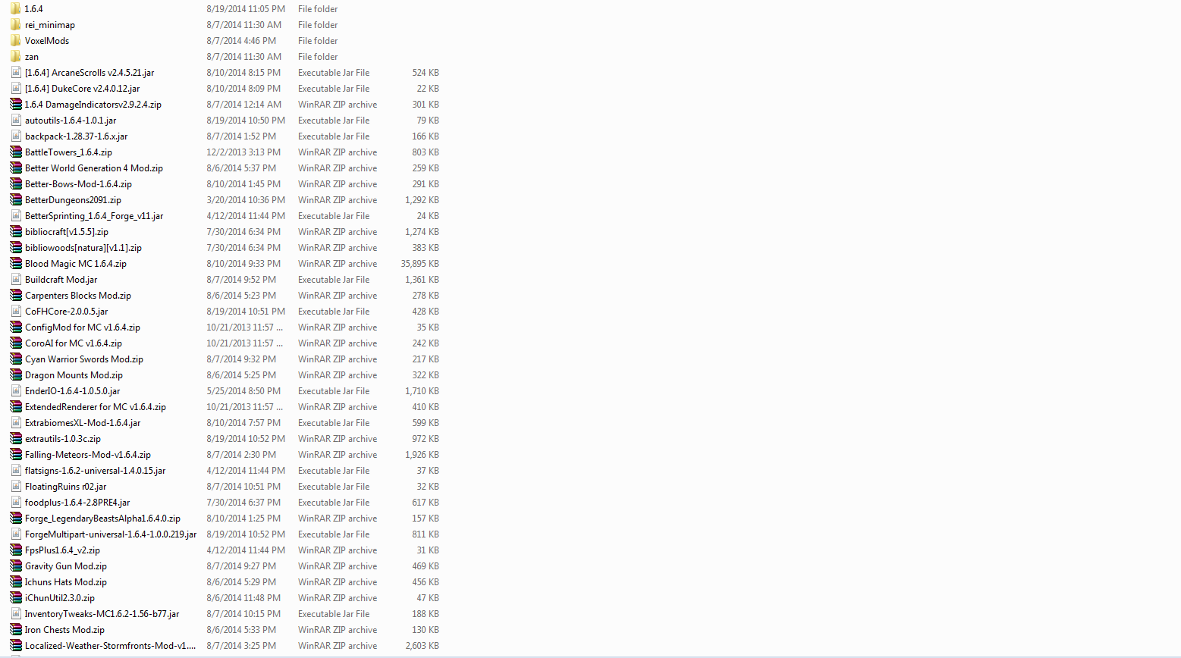The image size is (1181, 658).
Task: Select the ConfigMod zip archive icon
Action: coord(15,327)
